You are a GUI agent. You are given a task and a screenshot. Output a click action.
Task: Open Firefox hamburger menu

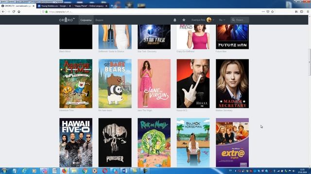point(308,12)
